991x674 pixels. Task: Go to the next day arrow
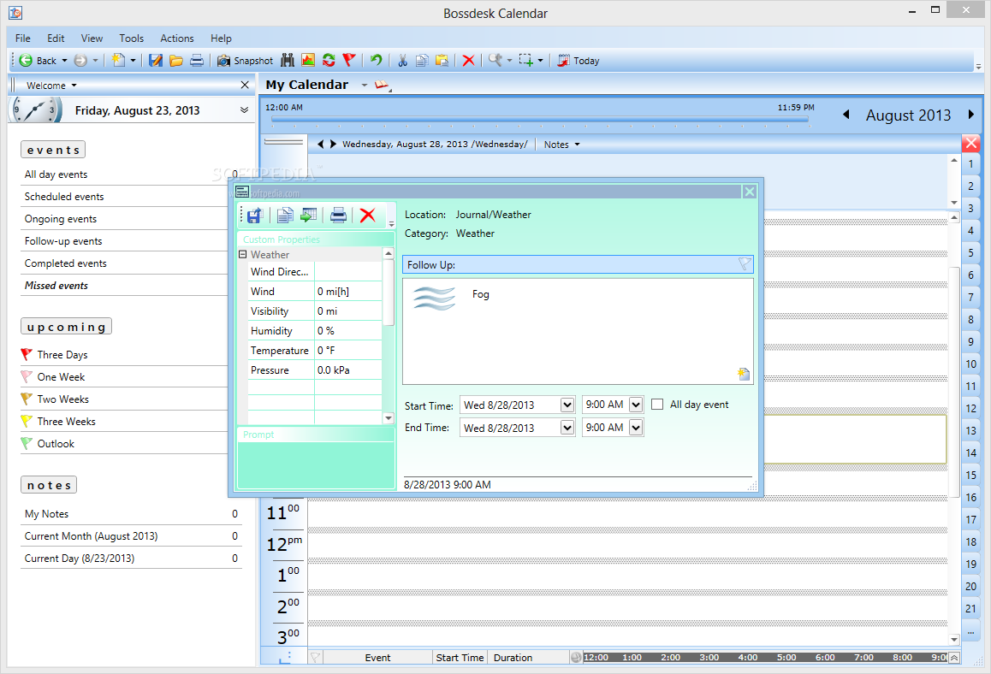coord(333,144)
